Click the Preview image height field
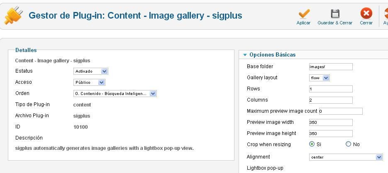 (x=331, y=133)
